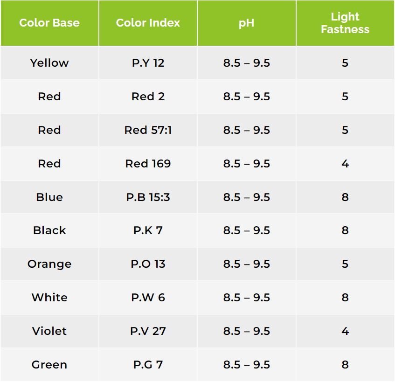
Task: Click the P.V 27 cell
Action: click(148, 331)
